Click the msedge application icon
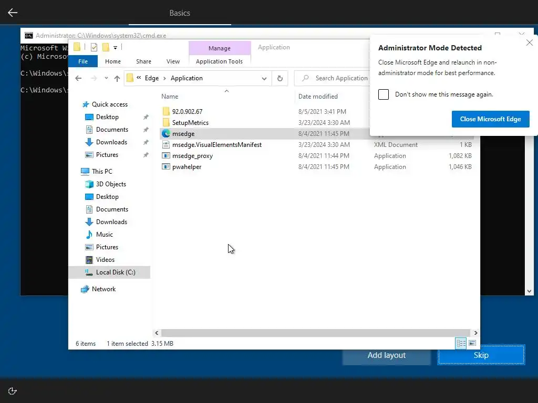The width and height of the screenshot is (538, 403). click(166, 134)
